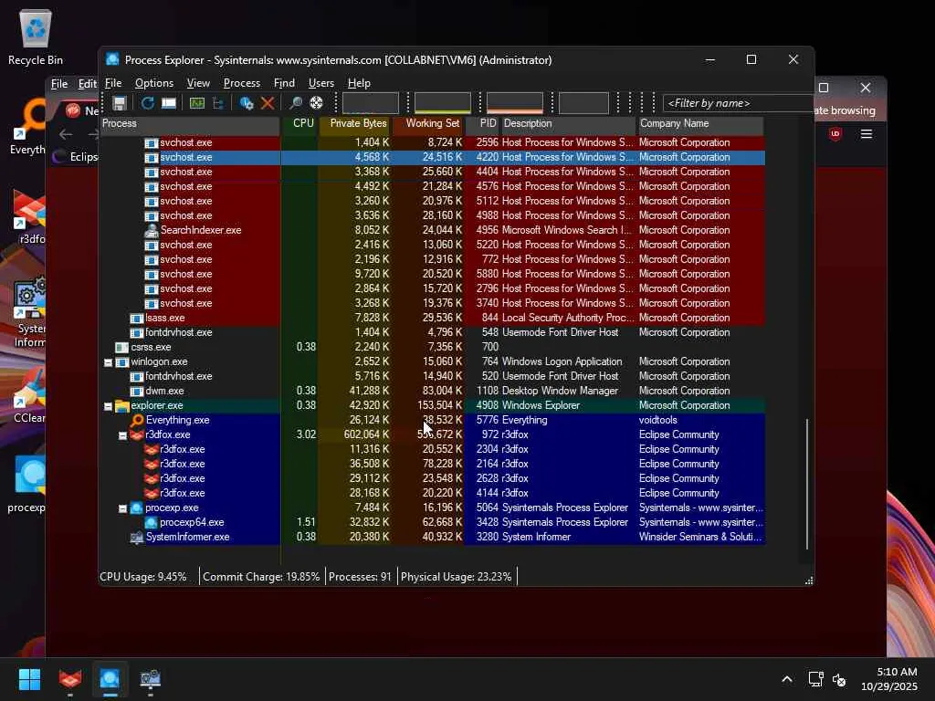Select the lsass.exe process row
Viewport: 935px width, 701px height.
[x=432, y=319]
